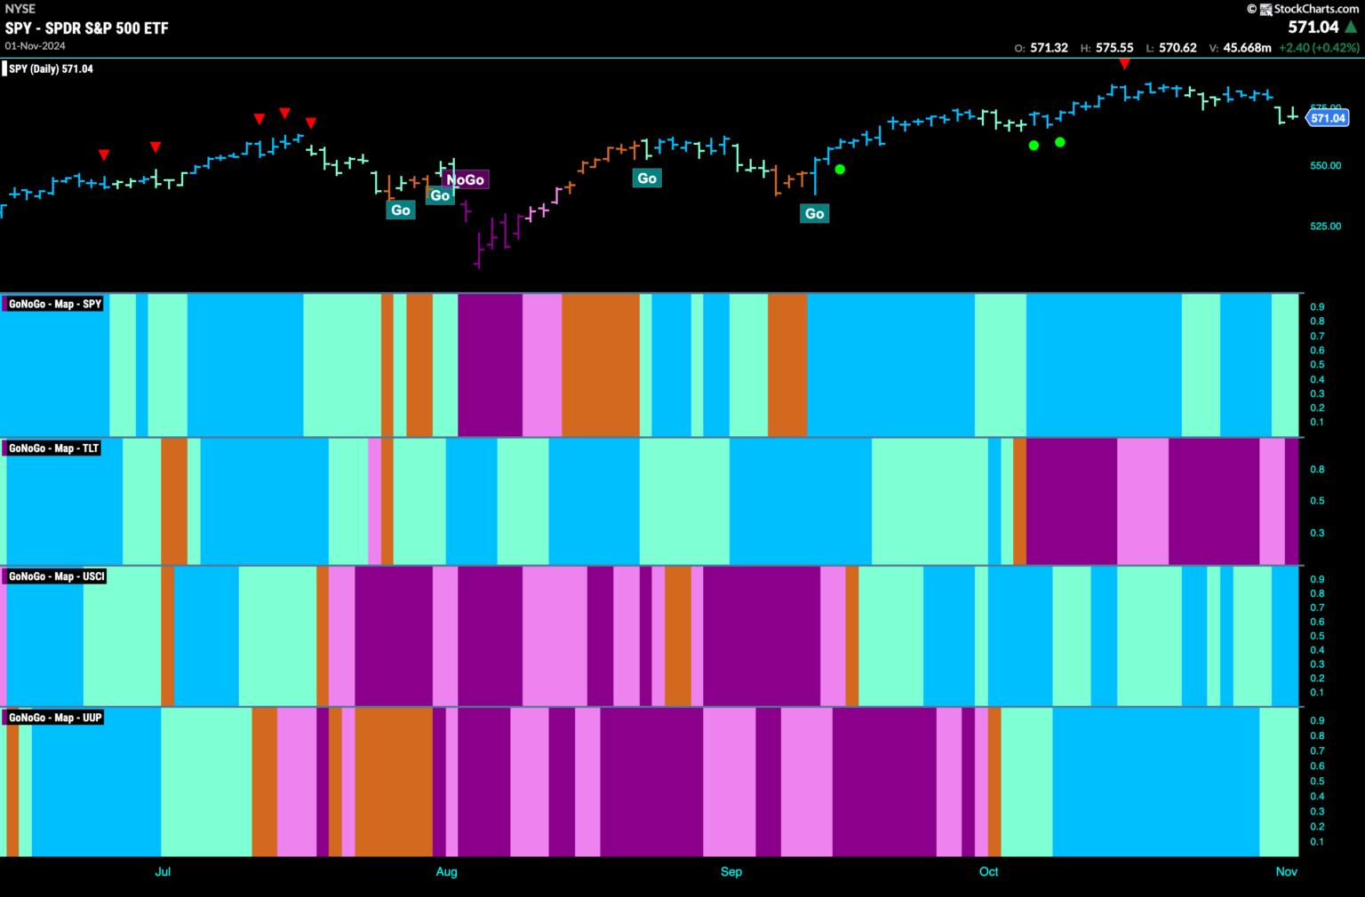Click the Go signal label at September low
The image size is (1365, 897).
pos(814,213)
